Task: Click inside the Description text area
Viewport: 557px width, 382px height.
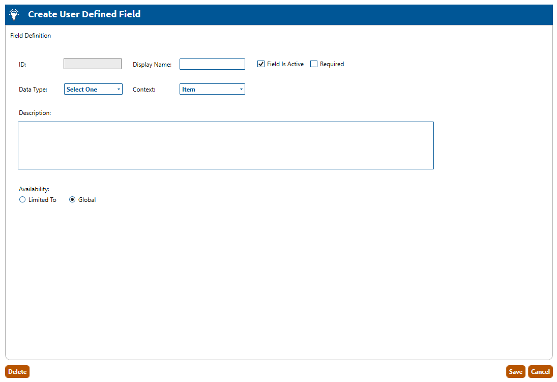Action: 225,145
